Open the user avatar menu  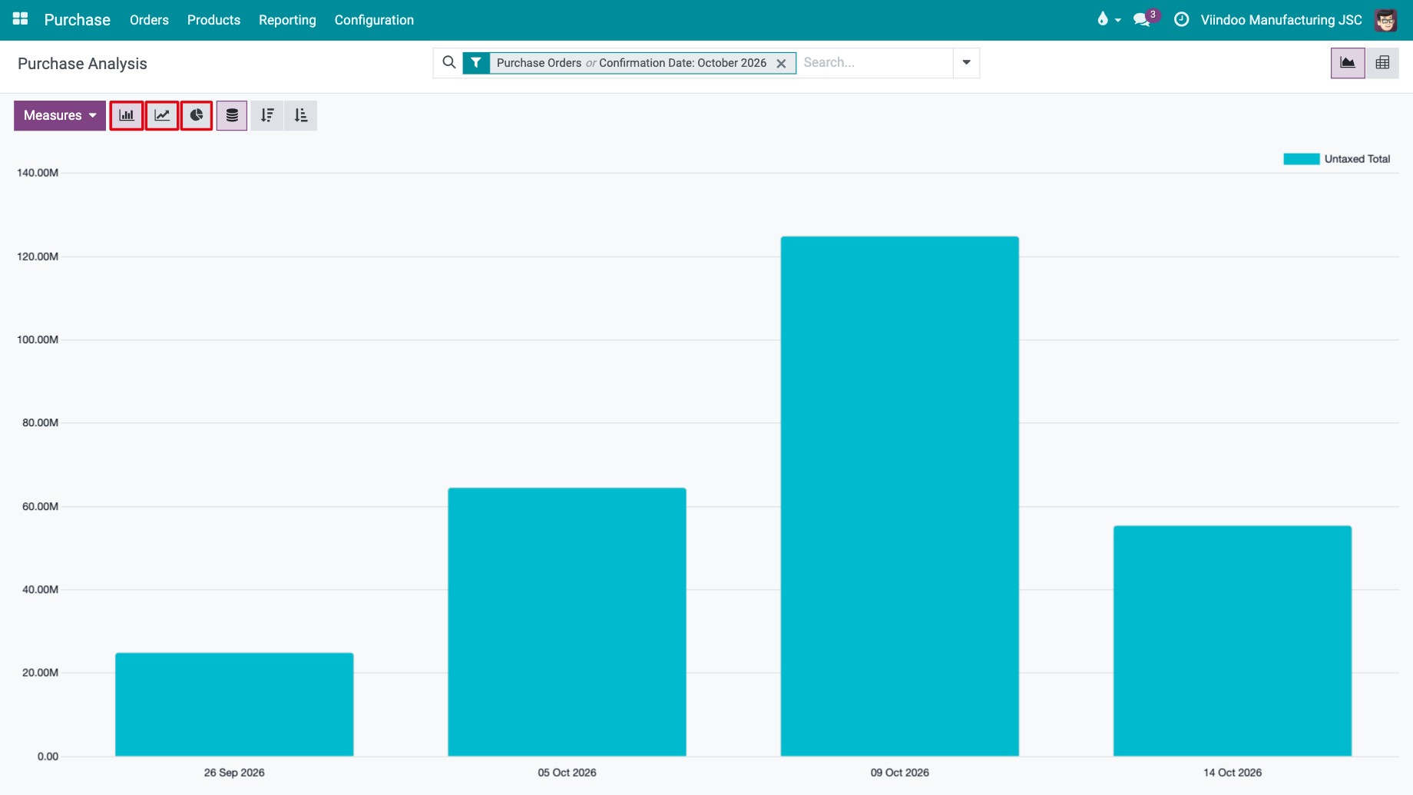click(x=1385, y=20)
